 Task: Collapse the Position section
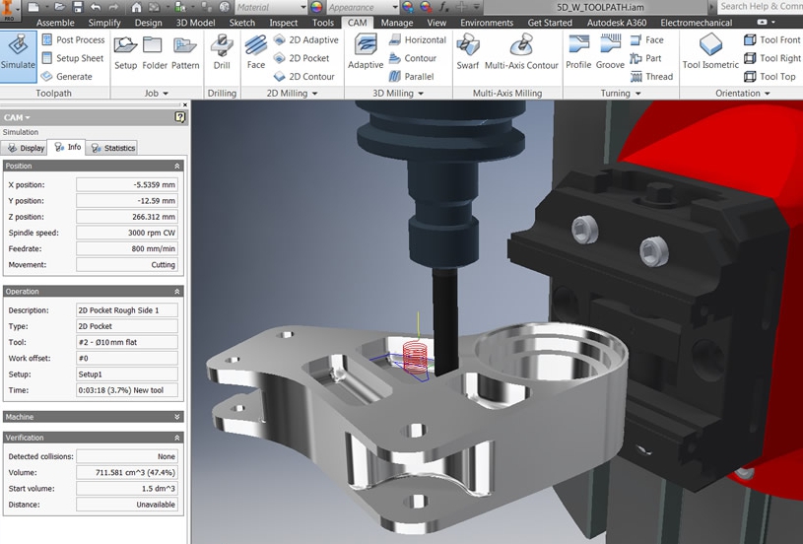click(x=177, y=167)
